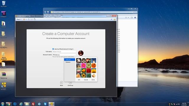Screen dimensions: 189x106
Task: Click the round account picture to edit it
Action: click(81, 53)
